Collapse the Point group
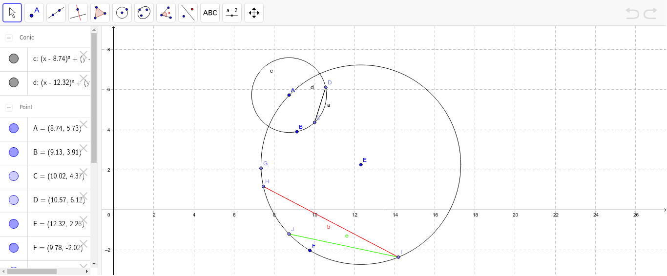The width and height of the screenshot is (667, 276). (9, 107)
